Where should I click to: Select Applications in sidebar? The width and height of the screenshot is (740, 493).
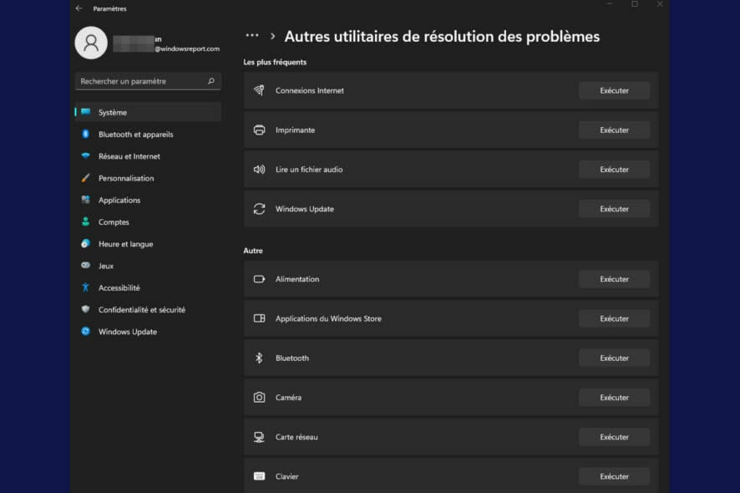(148, 201)
